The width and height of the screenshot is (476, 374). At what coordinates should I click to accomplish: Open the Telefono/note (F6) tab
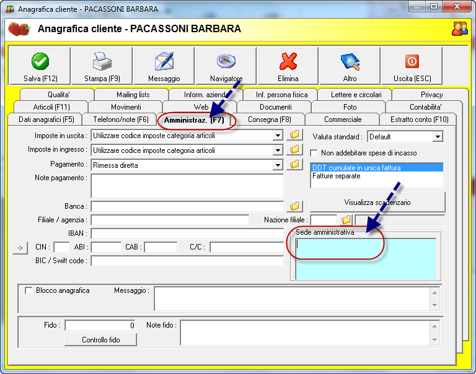pos(120,120)
